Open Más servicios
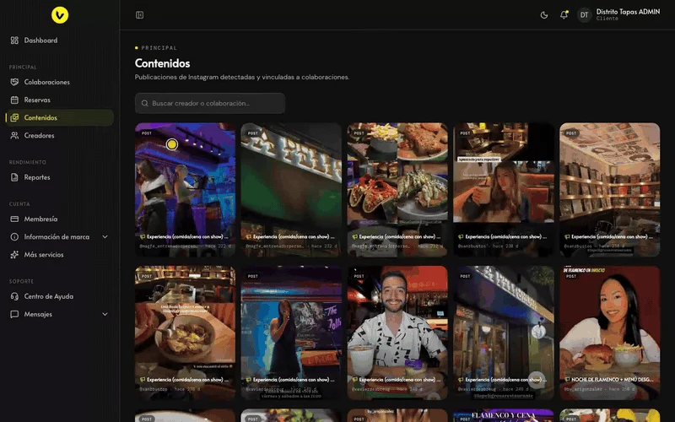This screenshot has height=422, width=675. pos(59,255)
